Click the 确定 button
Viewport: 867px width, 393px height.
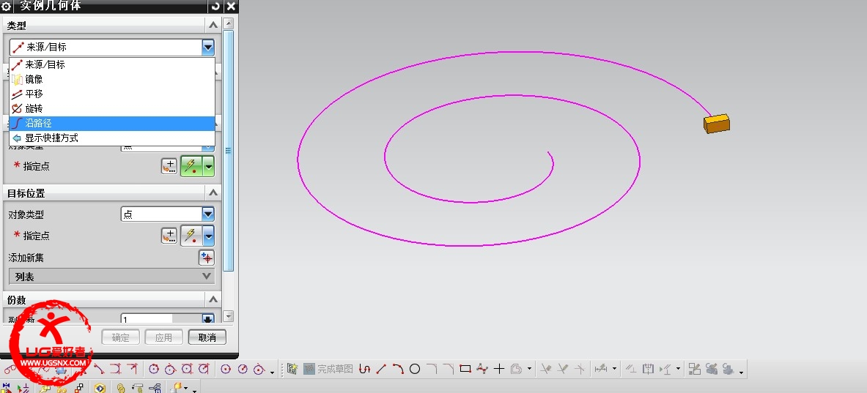click(x=120, y=337)
